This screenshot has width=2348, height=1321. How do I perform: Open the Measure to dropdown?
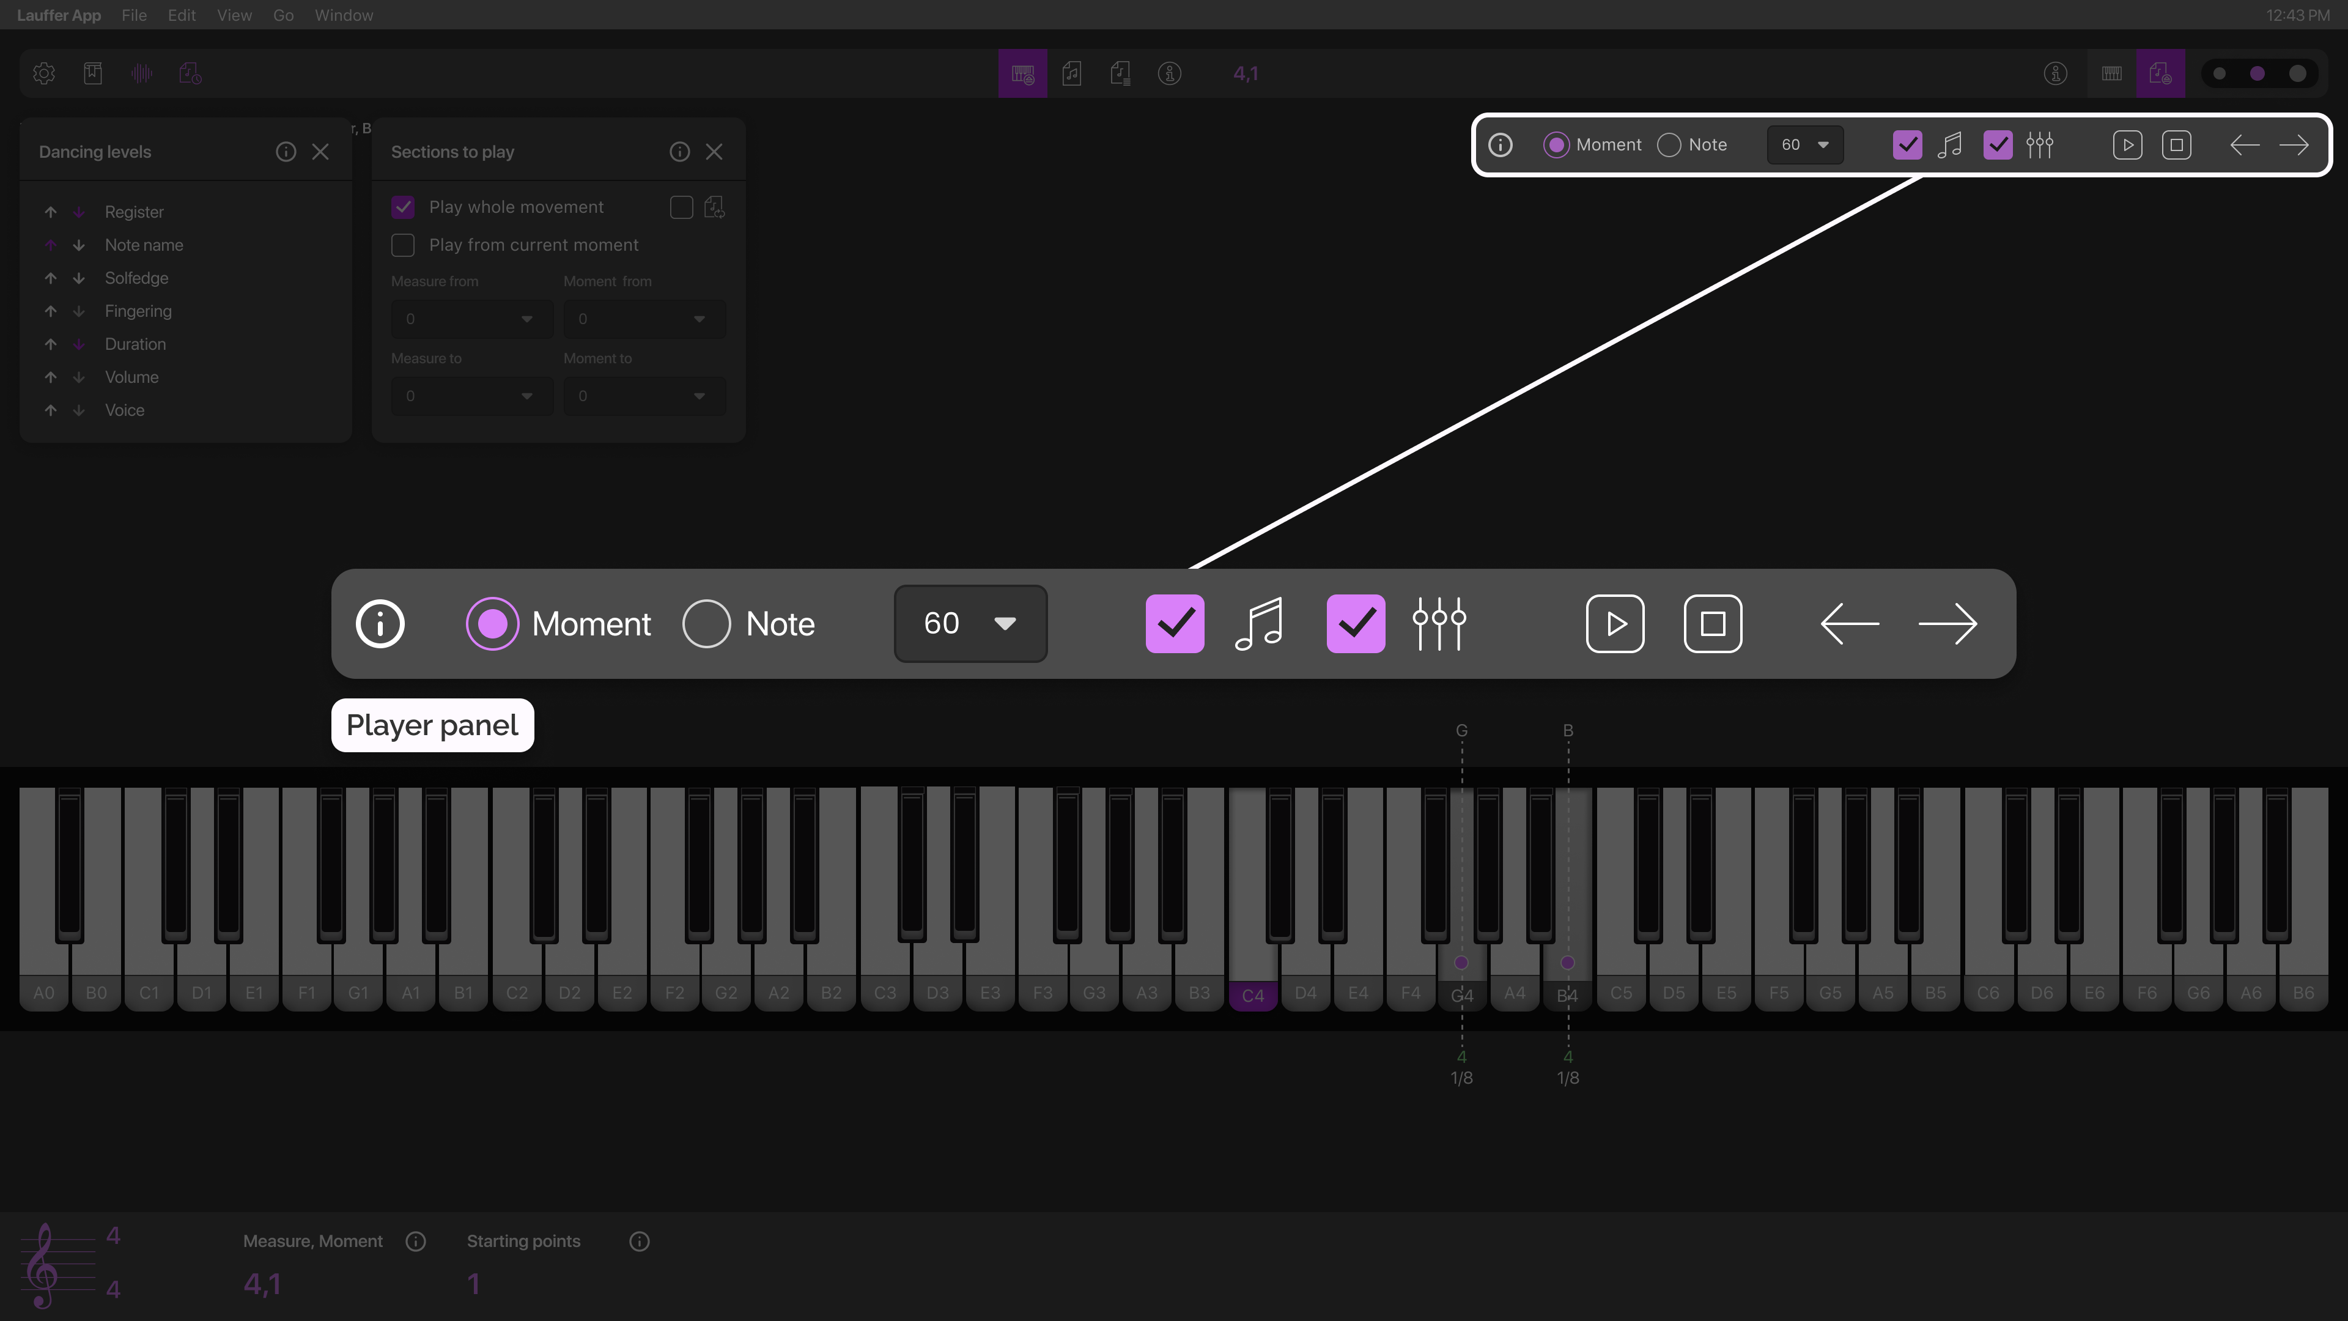point(472,396)
